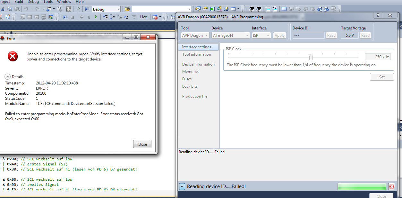Click Target Voltage 5,0 V field
The height and width of the screenshot is (198, 402).
pyautogui.click(x=350, y=36)
